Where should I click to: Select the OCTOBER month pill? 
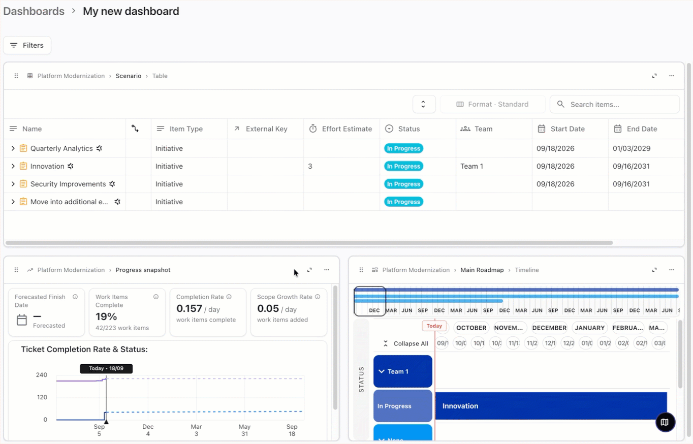(471, 328)
